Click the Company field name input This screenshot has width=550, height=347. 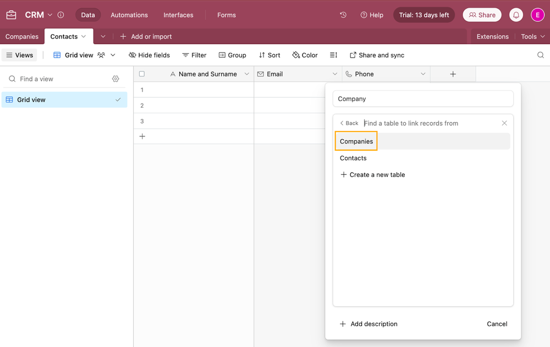pyautogui.click(x=422, y=98)
